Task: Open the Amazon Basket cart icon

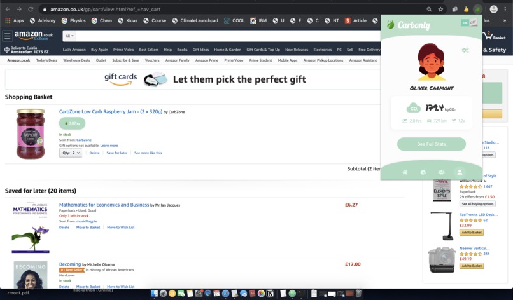Action: tap(495, 36)
